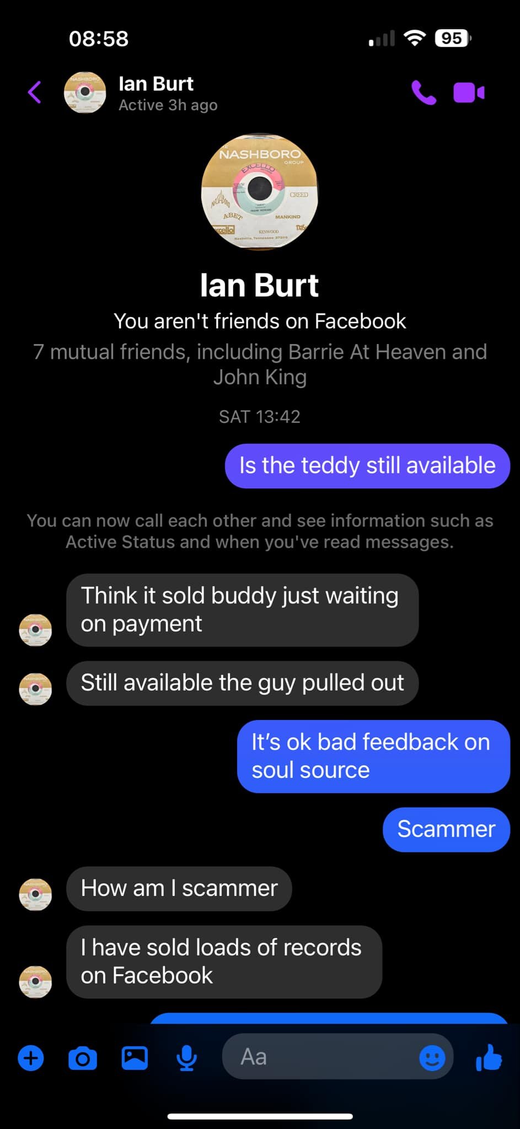Tap the Ian Burt name in header

[156, 84]
